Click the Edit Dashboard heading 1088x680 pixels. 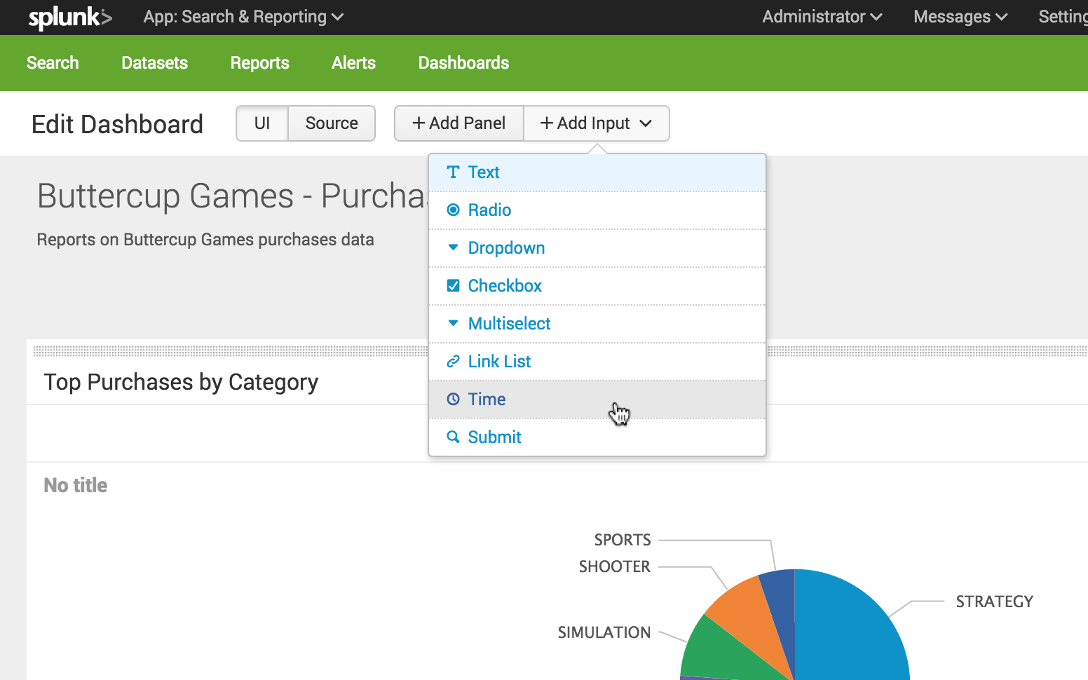(117, 124)
